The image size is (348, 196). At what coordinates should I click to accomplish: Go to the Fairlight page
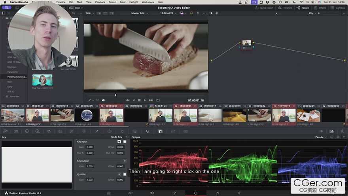217,193
